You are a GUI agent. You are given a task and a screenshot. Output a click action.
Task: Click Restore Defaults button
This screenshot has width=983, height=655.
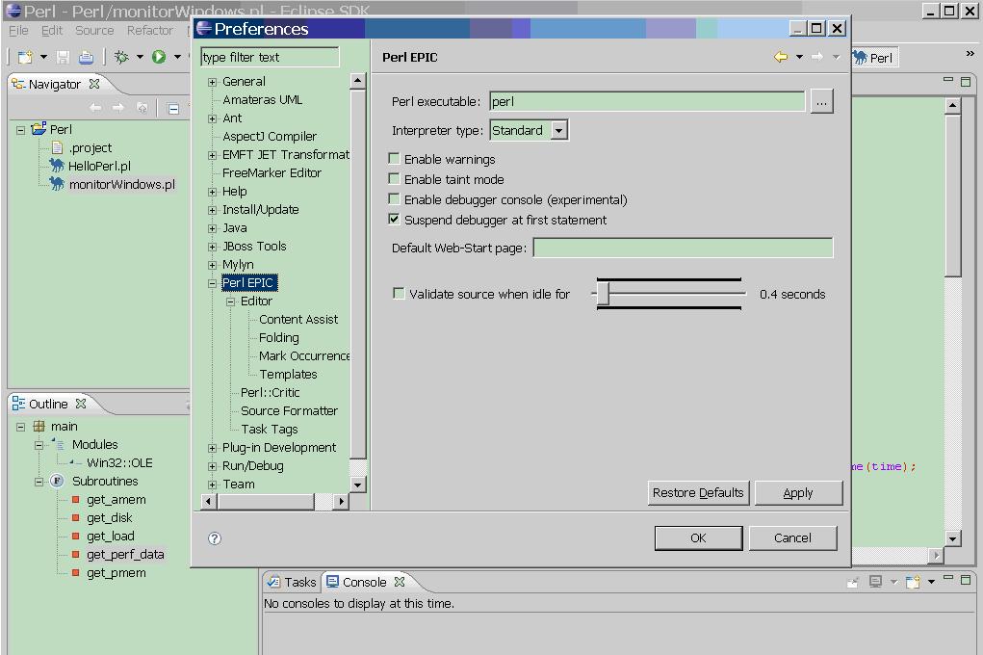click(698, 493)
